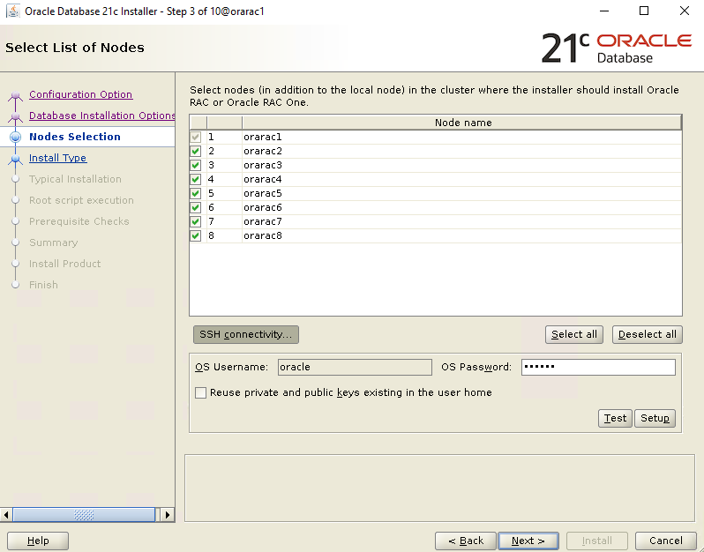Select the orarac7 row name

(x=263, y=221)
